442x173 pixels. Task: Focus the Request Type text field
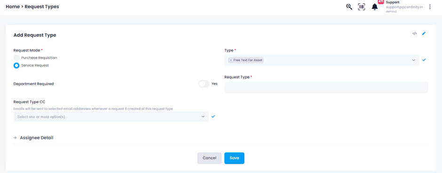(326, 87)
